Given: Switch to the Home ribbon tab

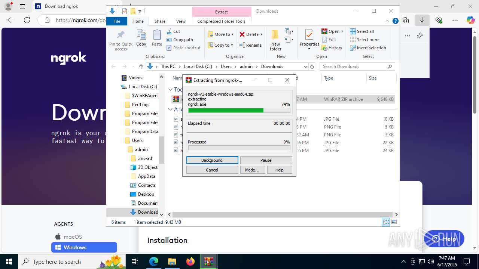Looking at the screenshot, I should (138, 21).
